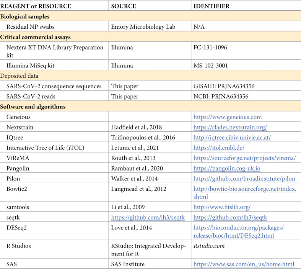301x269 pixels.
Task: Open the broadinstitute pilon GitHub link
Action: click(244, 179)
